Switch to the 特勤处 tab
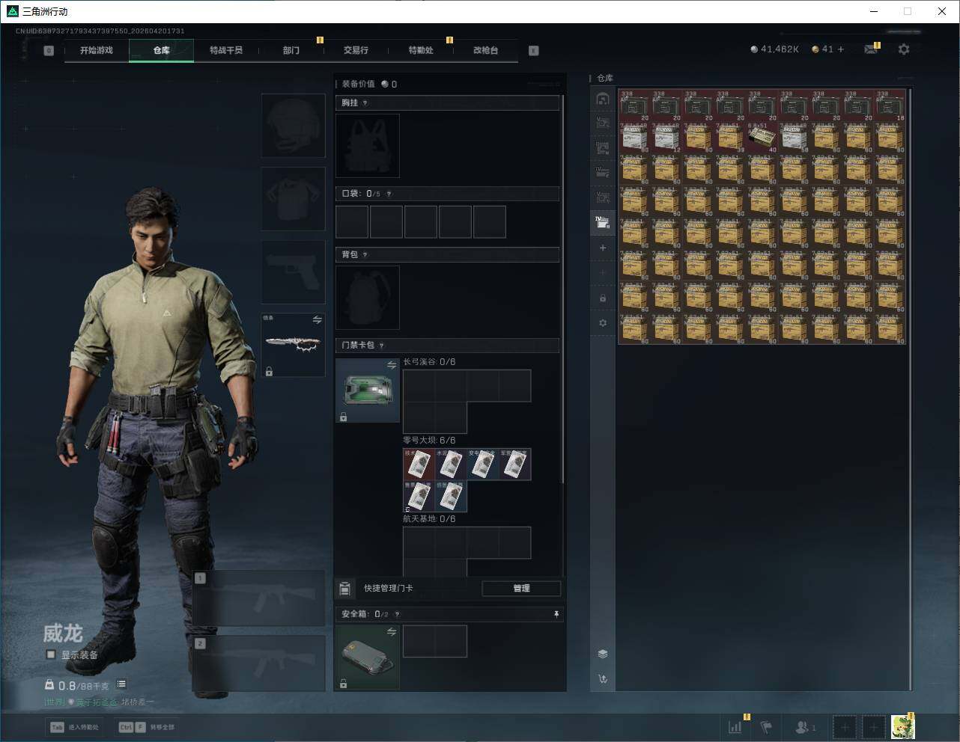 421,50
